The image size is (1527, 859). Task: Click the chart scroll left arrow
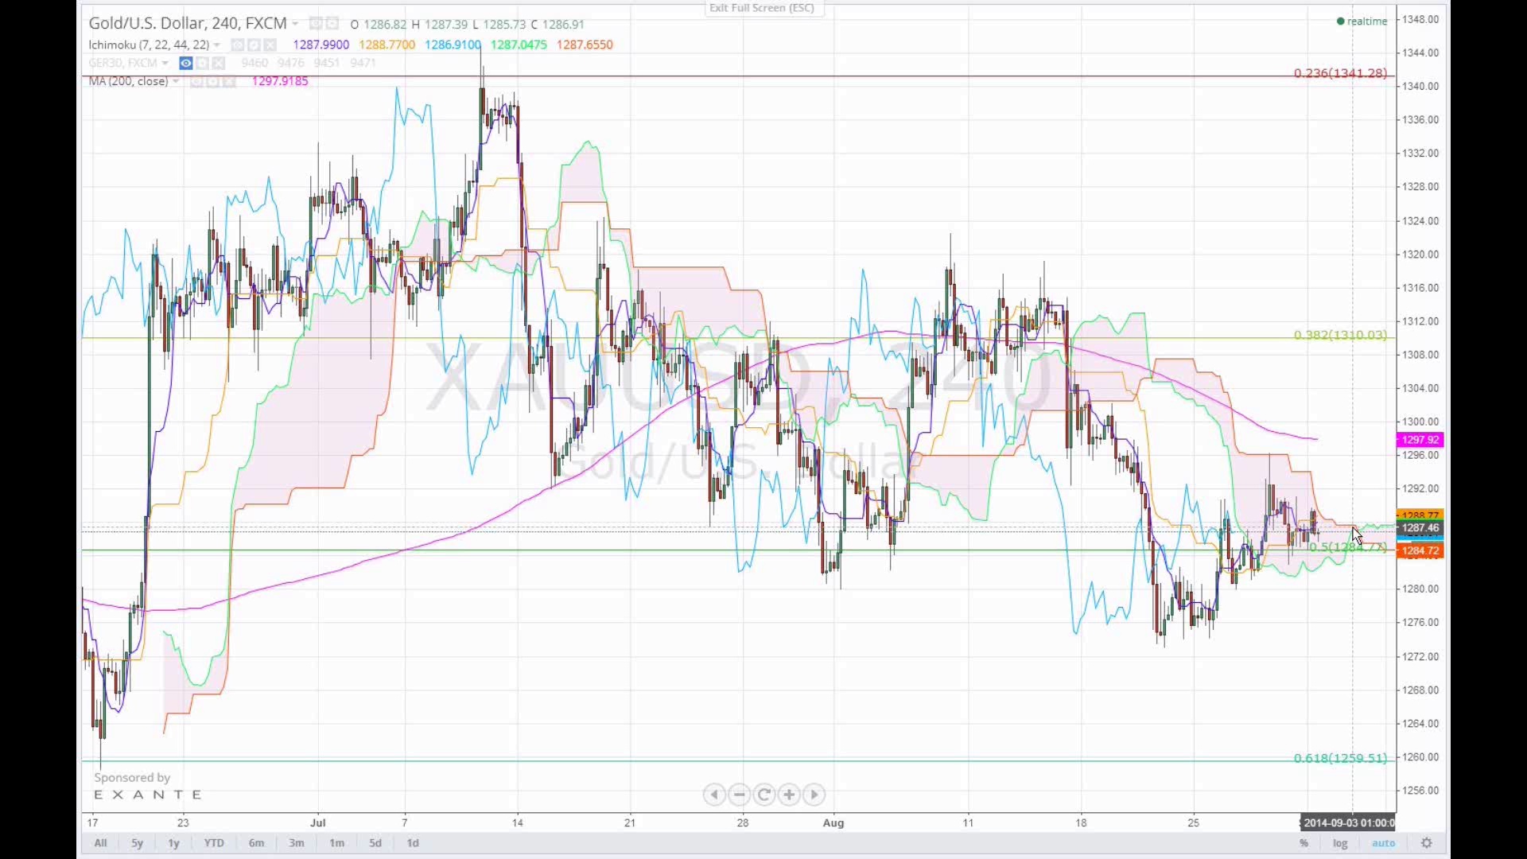tap(713, 795)
